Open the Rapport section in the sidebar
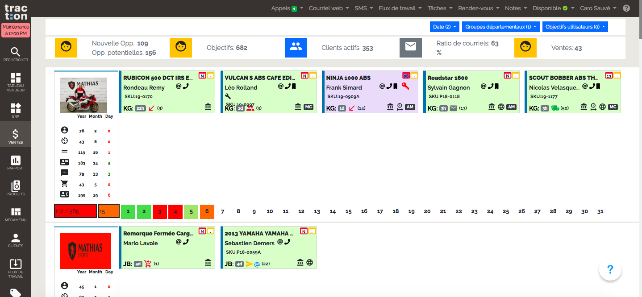This screenshot has width=642, height=297. [16, 162]
